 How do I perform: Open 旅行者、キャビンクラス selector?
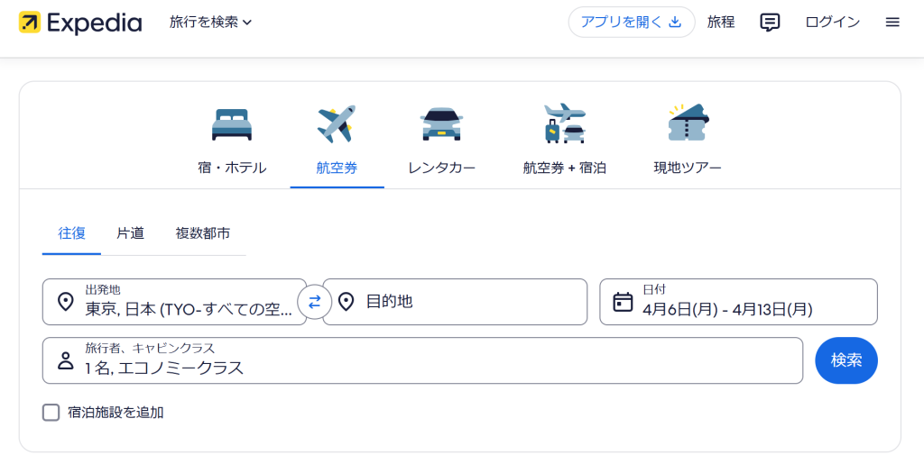[422, 360]
